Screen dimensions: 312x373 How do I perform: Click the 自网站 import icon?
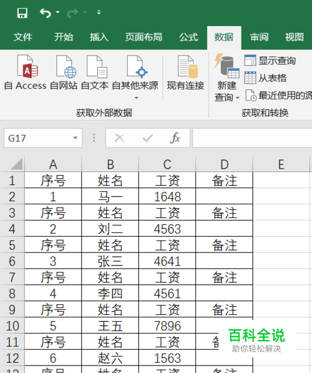pos(64,72)
